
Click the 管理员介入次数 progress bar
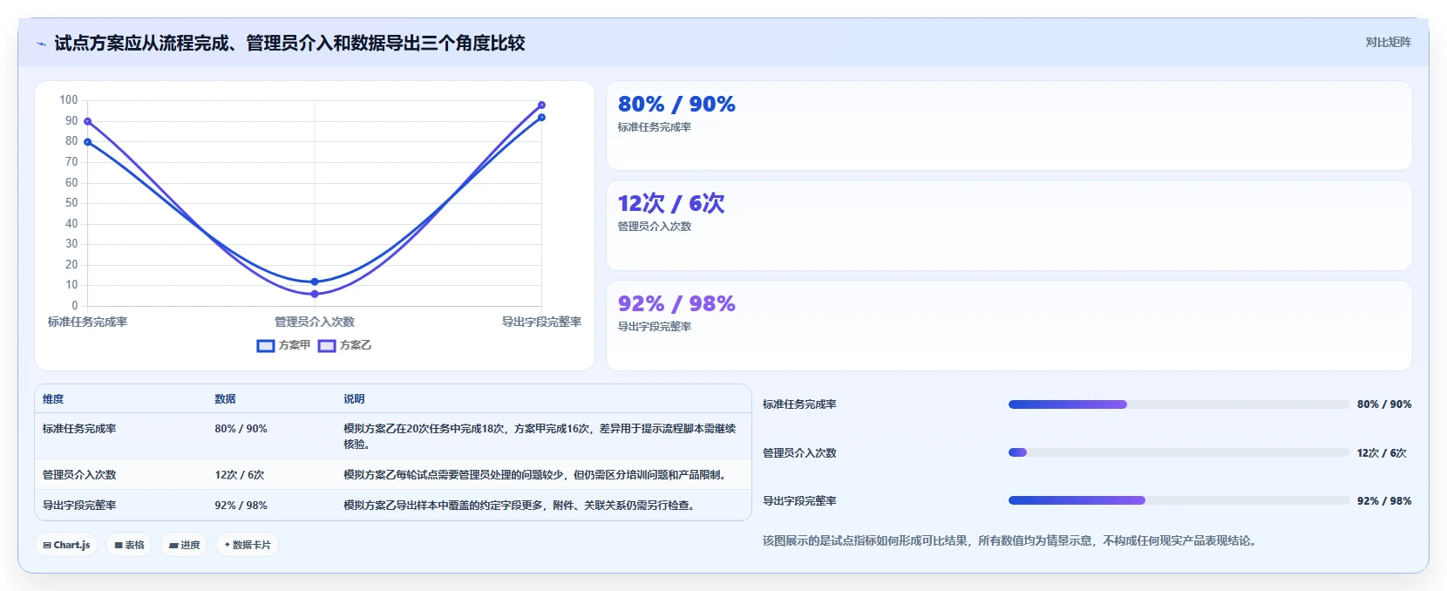coord(1179,452)
